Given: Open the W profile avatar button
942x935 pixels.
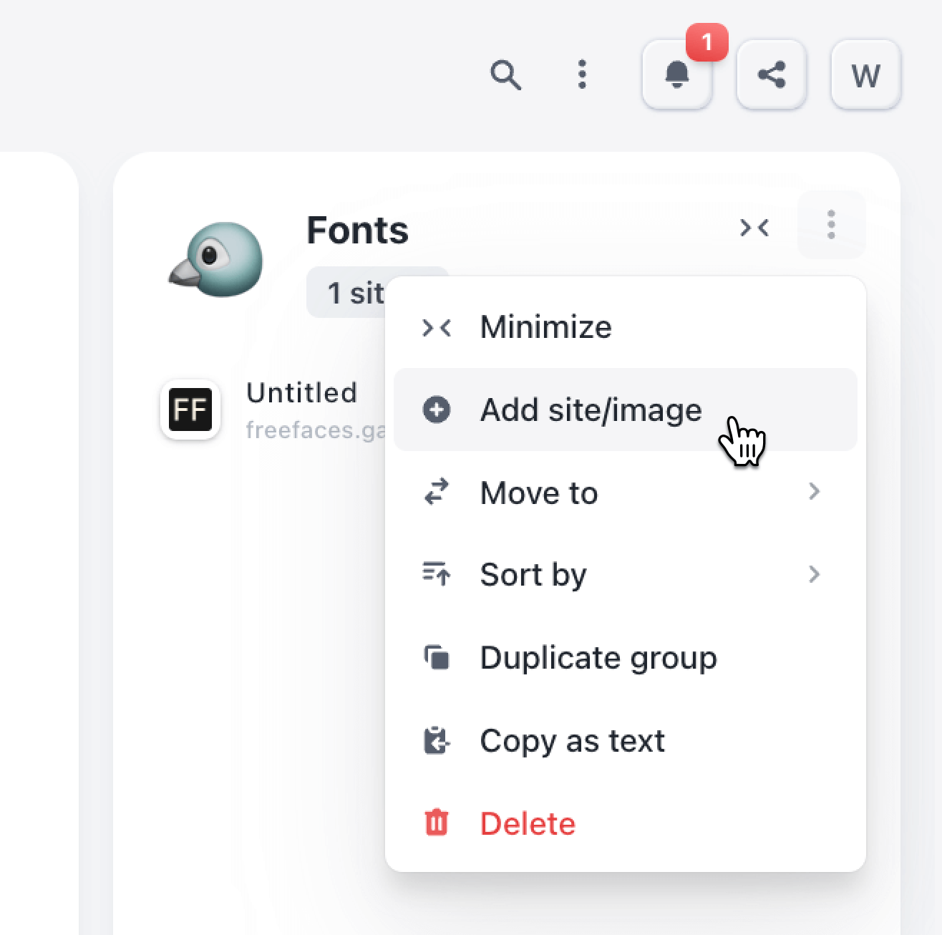Looking at the screenshot, I should [865, 74].
